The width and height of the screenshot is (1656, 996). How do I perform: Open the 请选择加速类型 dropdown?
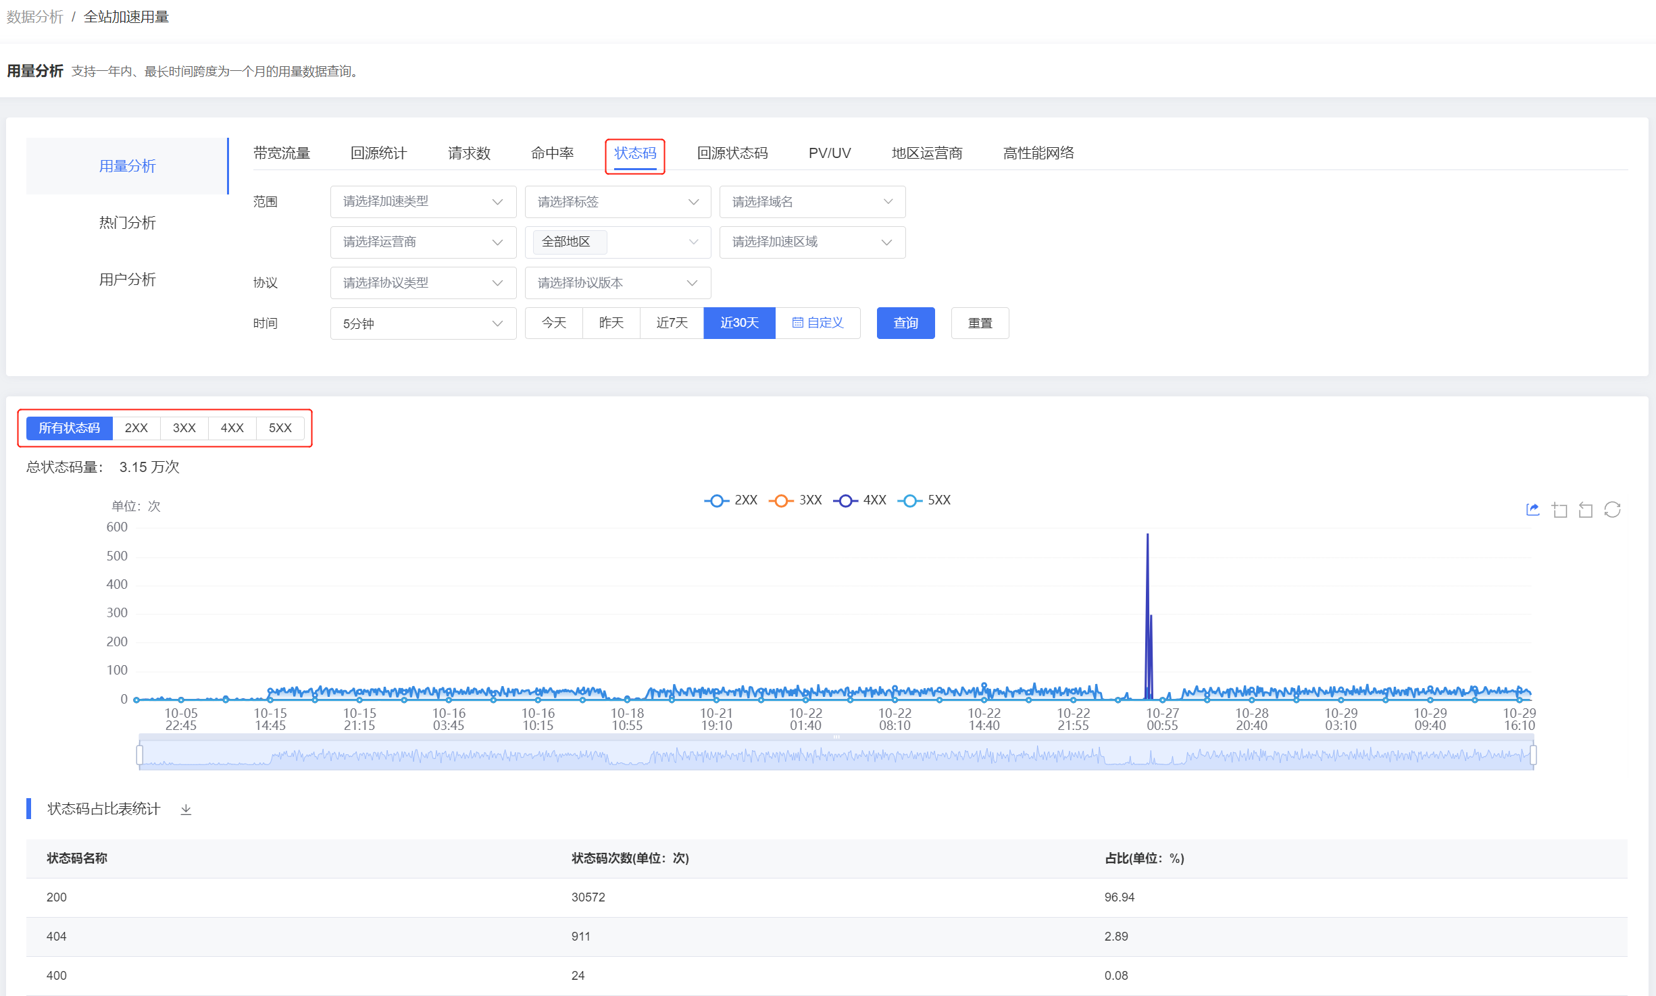pos(423,202)
